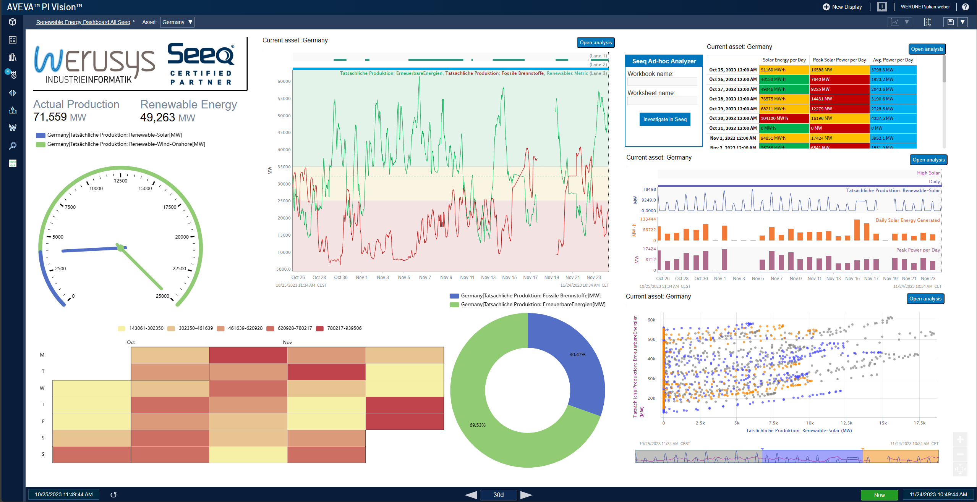Toggle the ErneuerbareEnergien pie legend entry
This screenshot has width=977, height=502.
pyautogui.click(x=528, y=304)
